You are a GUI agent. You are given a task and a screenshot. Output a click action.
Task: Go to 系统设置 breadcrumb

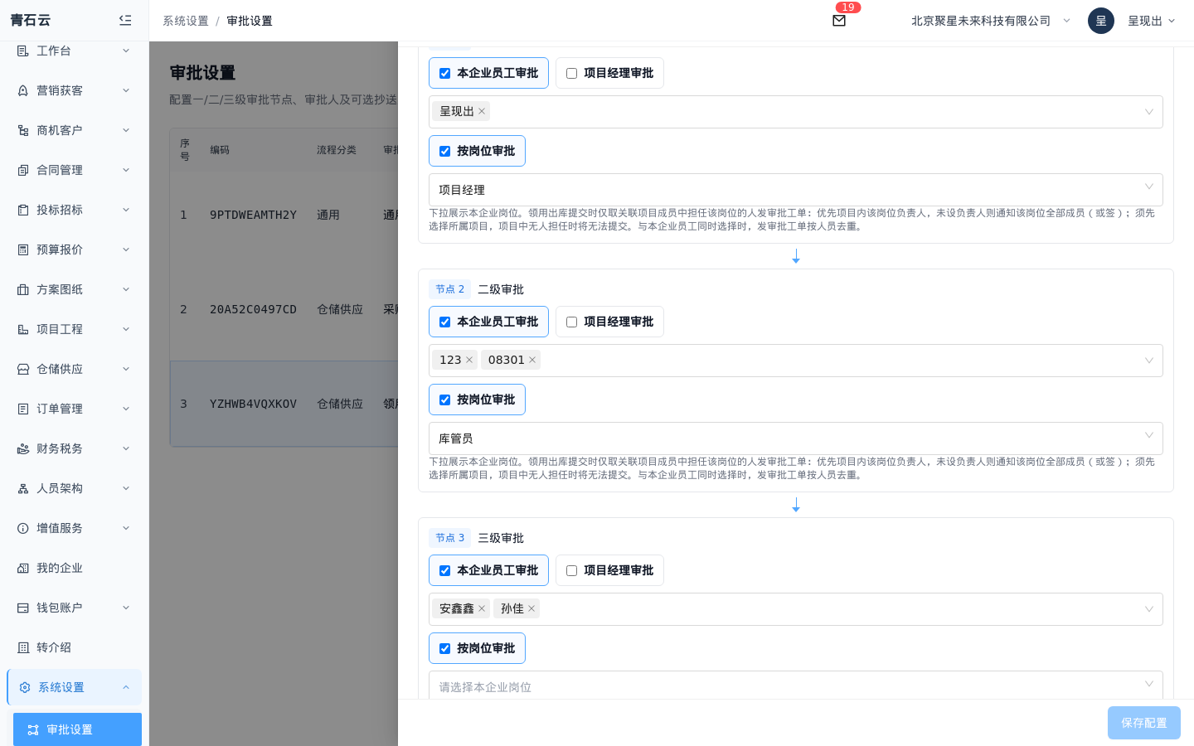point(186,21)
